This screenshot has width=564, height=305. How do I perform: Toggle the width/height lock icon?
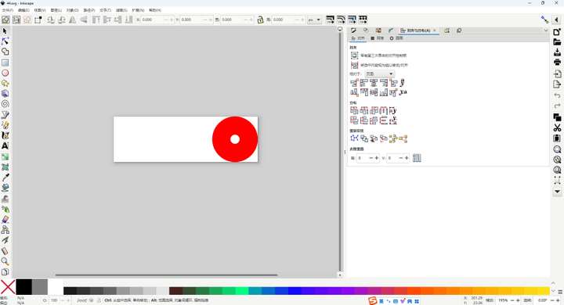260,20
